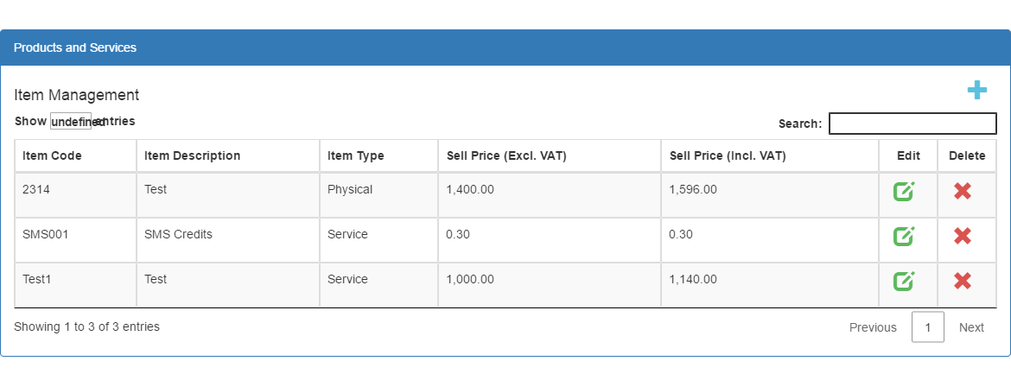Delete item 2314 with red X
This screenshot has width=1011, height=374.
(963, 191)
